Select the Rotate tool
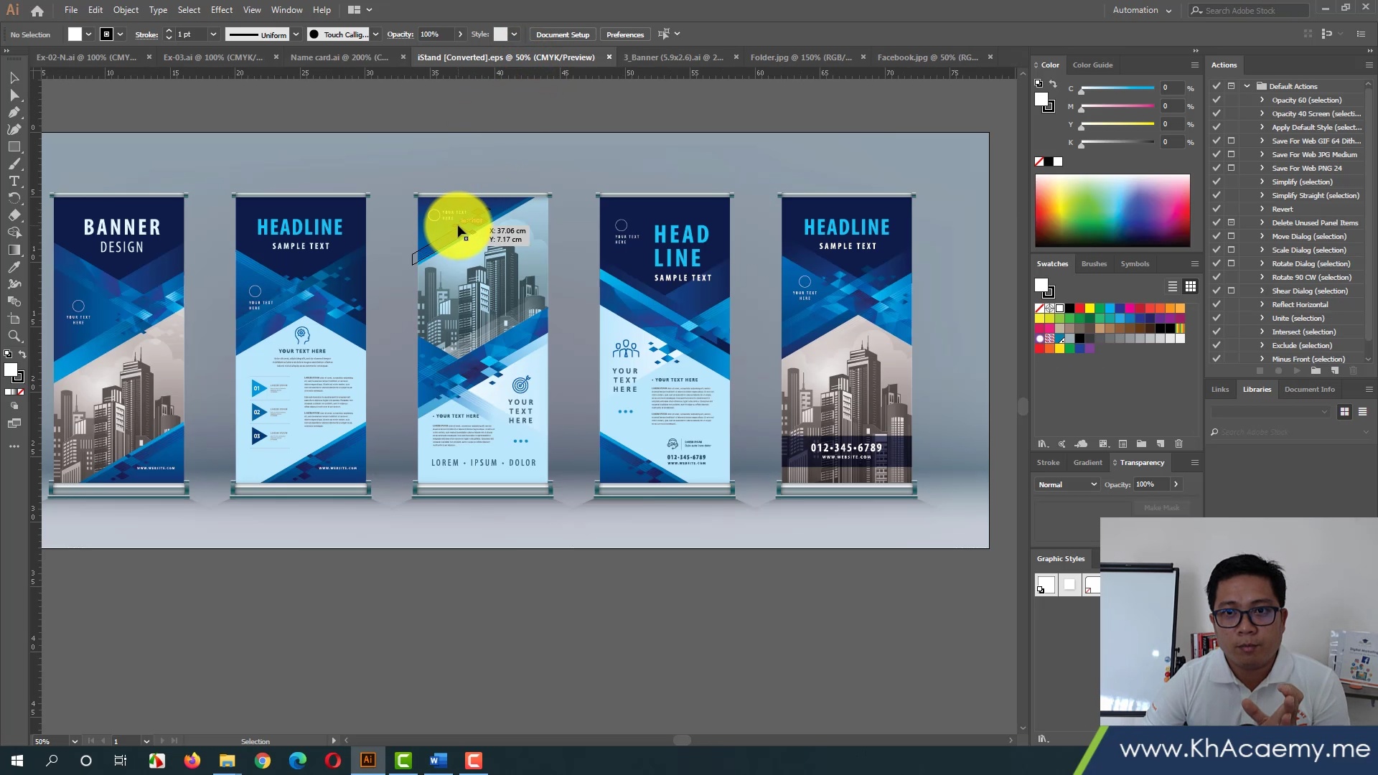Viewport: 1378px width, 775px height. coord(14,198)
